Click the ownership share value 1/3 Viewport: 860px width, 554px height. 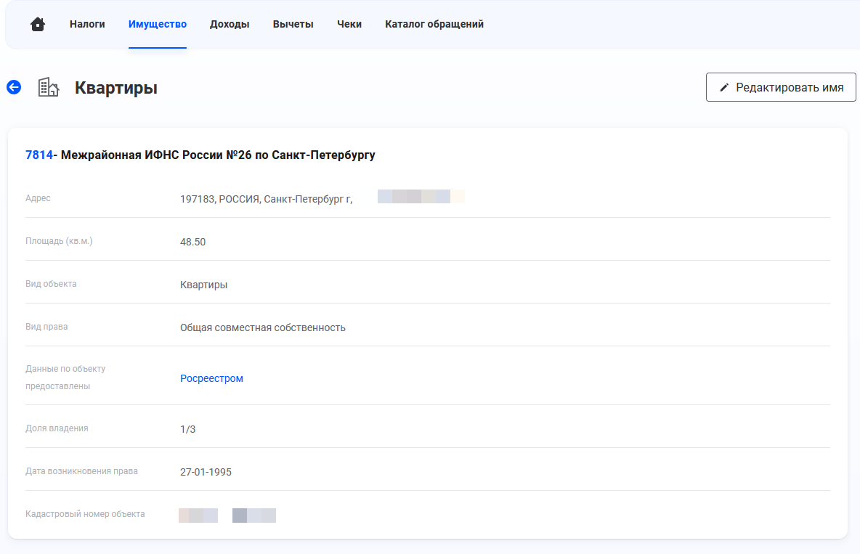point(188,429)
